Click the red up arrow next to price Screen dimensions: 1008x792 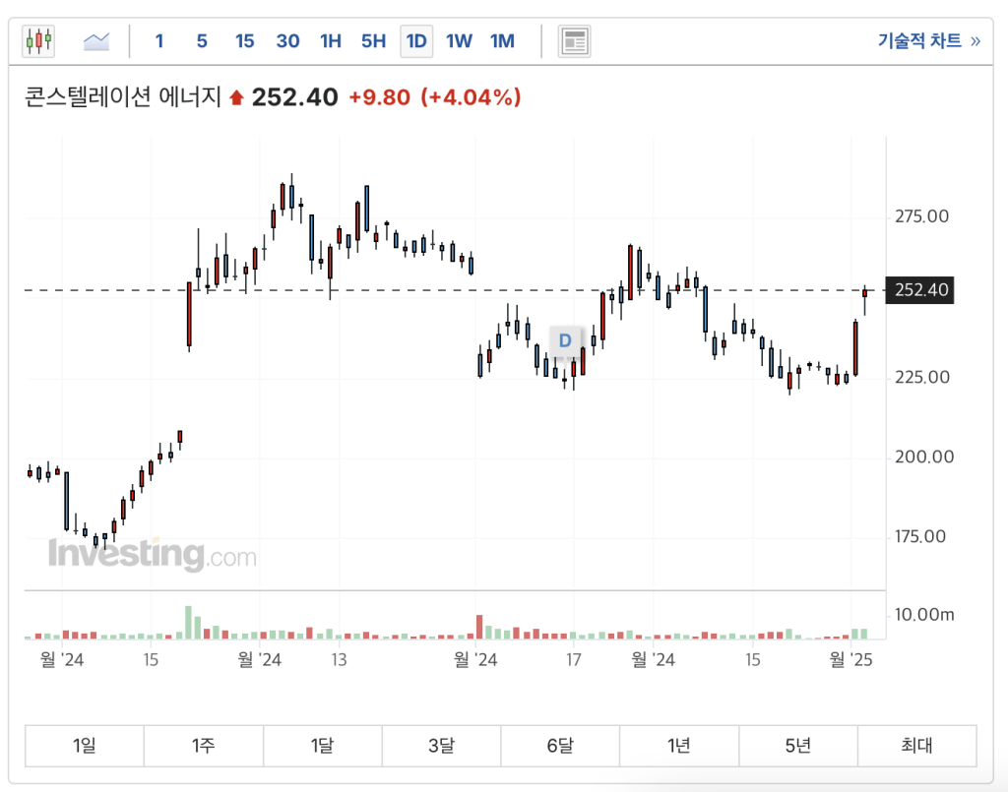pyautogui.click(x=236, y=97)
